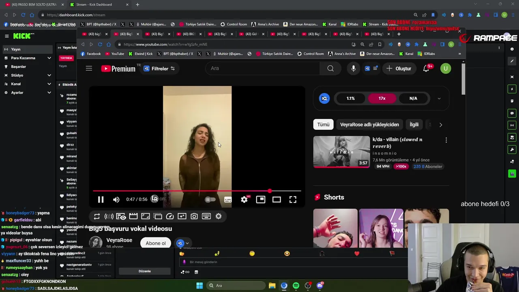
Task: Open the k/da villain video thumbnail
Action: [341, 152]
